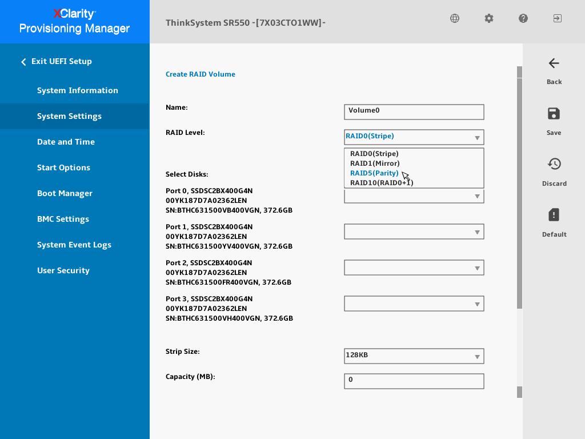Click the settings gear icon
585x439 pixels.
488,18
